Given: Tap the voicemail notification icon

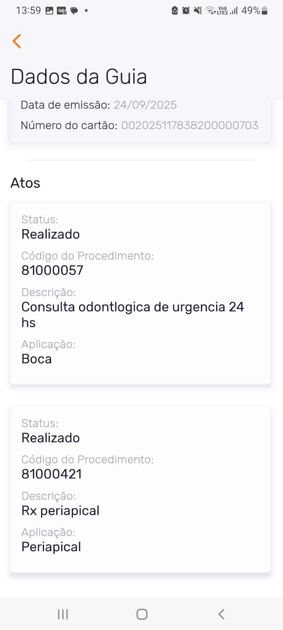Looking at the screenshot, I should (62, 11).
